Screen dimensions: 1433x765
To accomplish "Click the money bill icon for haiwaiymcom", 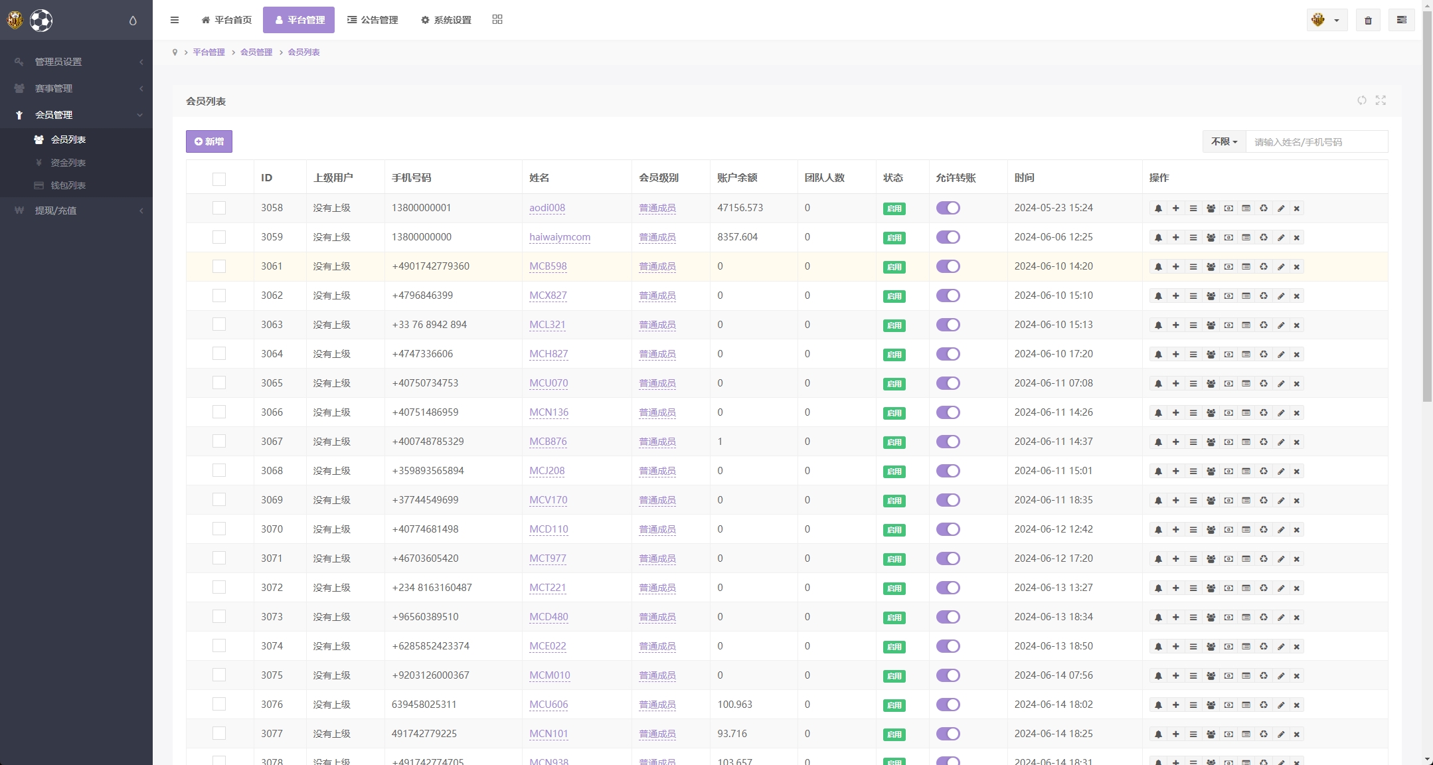I will [x=1228, y=238].
